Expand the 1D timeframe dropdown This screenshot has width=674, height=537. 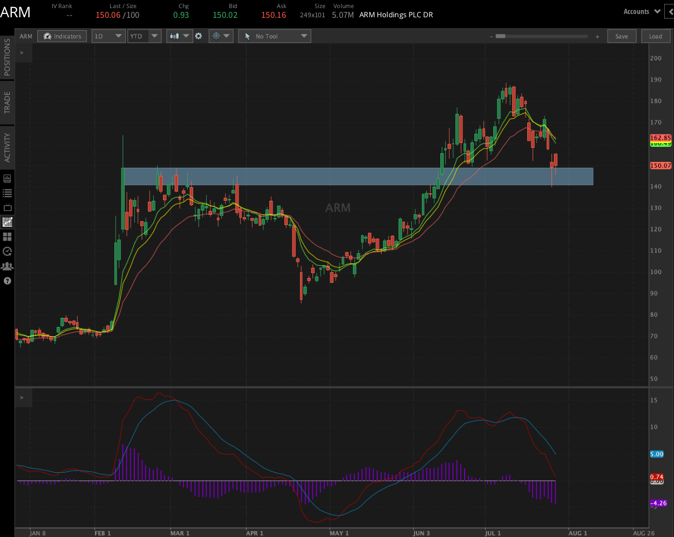[108, 36]
